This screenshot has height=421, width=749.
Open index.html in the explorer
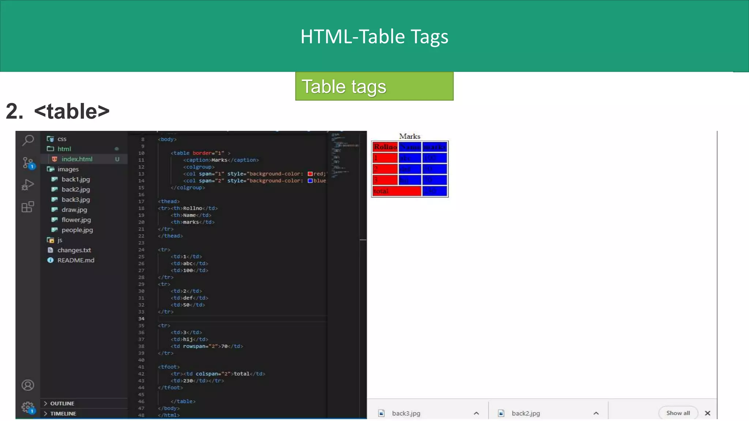coord(77,159)
